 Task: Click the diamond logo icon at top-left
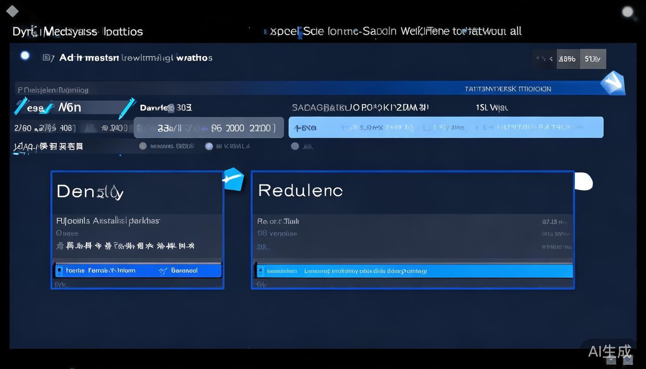[x=12, y=11]
